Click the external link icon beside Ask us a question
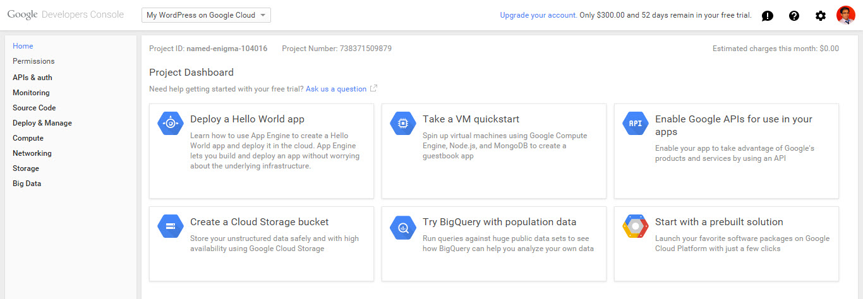 point(373,88)
